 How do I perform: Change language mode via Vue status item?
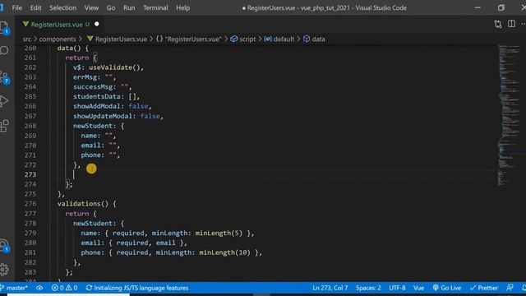click(x=418, y=288)
